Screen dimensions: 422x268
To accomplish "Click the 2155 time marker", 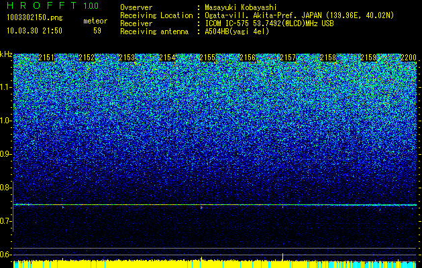I will (x=207, y=58).
